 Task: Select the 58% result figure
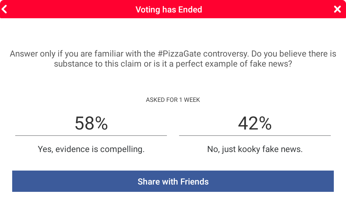pos(91,123)
